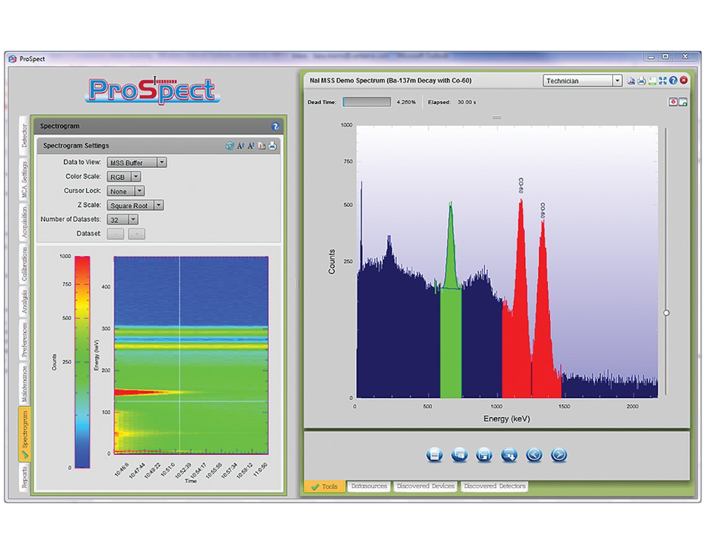Select the Spectrogram side tab
The image size is (705, 553).
[x=24, y=434]
